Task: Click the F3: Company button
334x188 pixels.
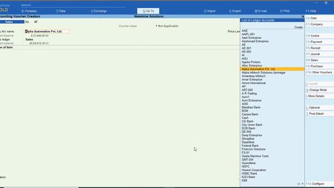Action: pyautogui.click(x=319, y=25)
